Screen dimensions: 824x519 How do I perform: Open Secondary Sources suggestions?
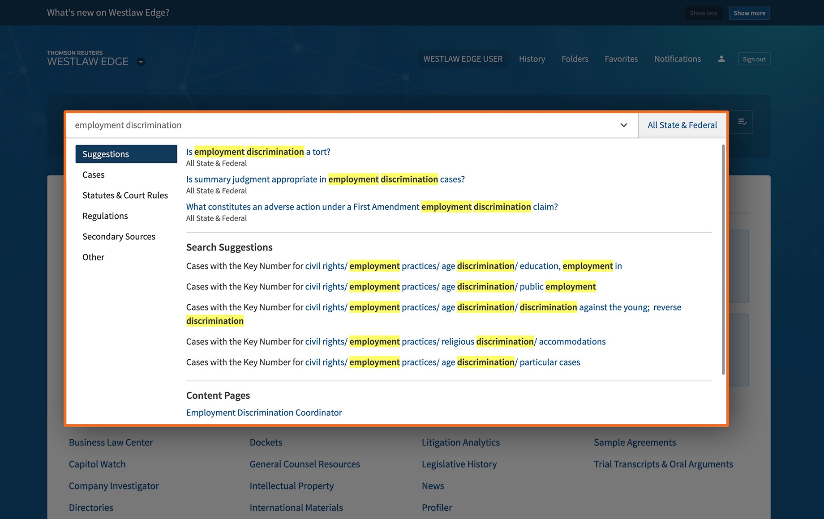[119, 237]
